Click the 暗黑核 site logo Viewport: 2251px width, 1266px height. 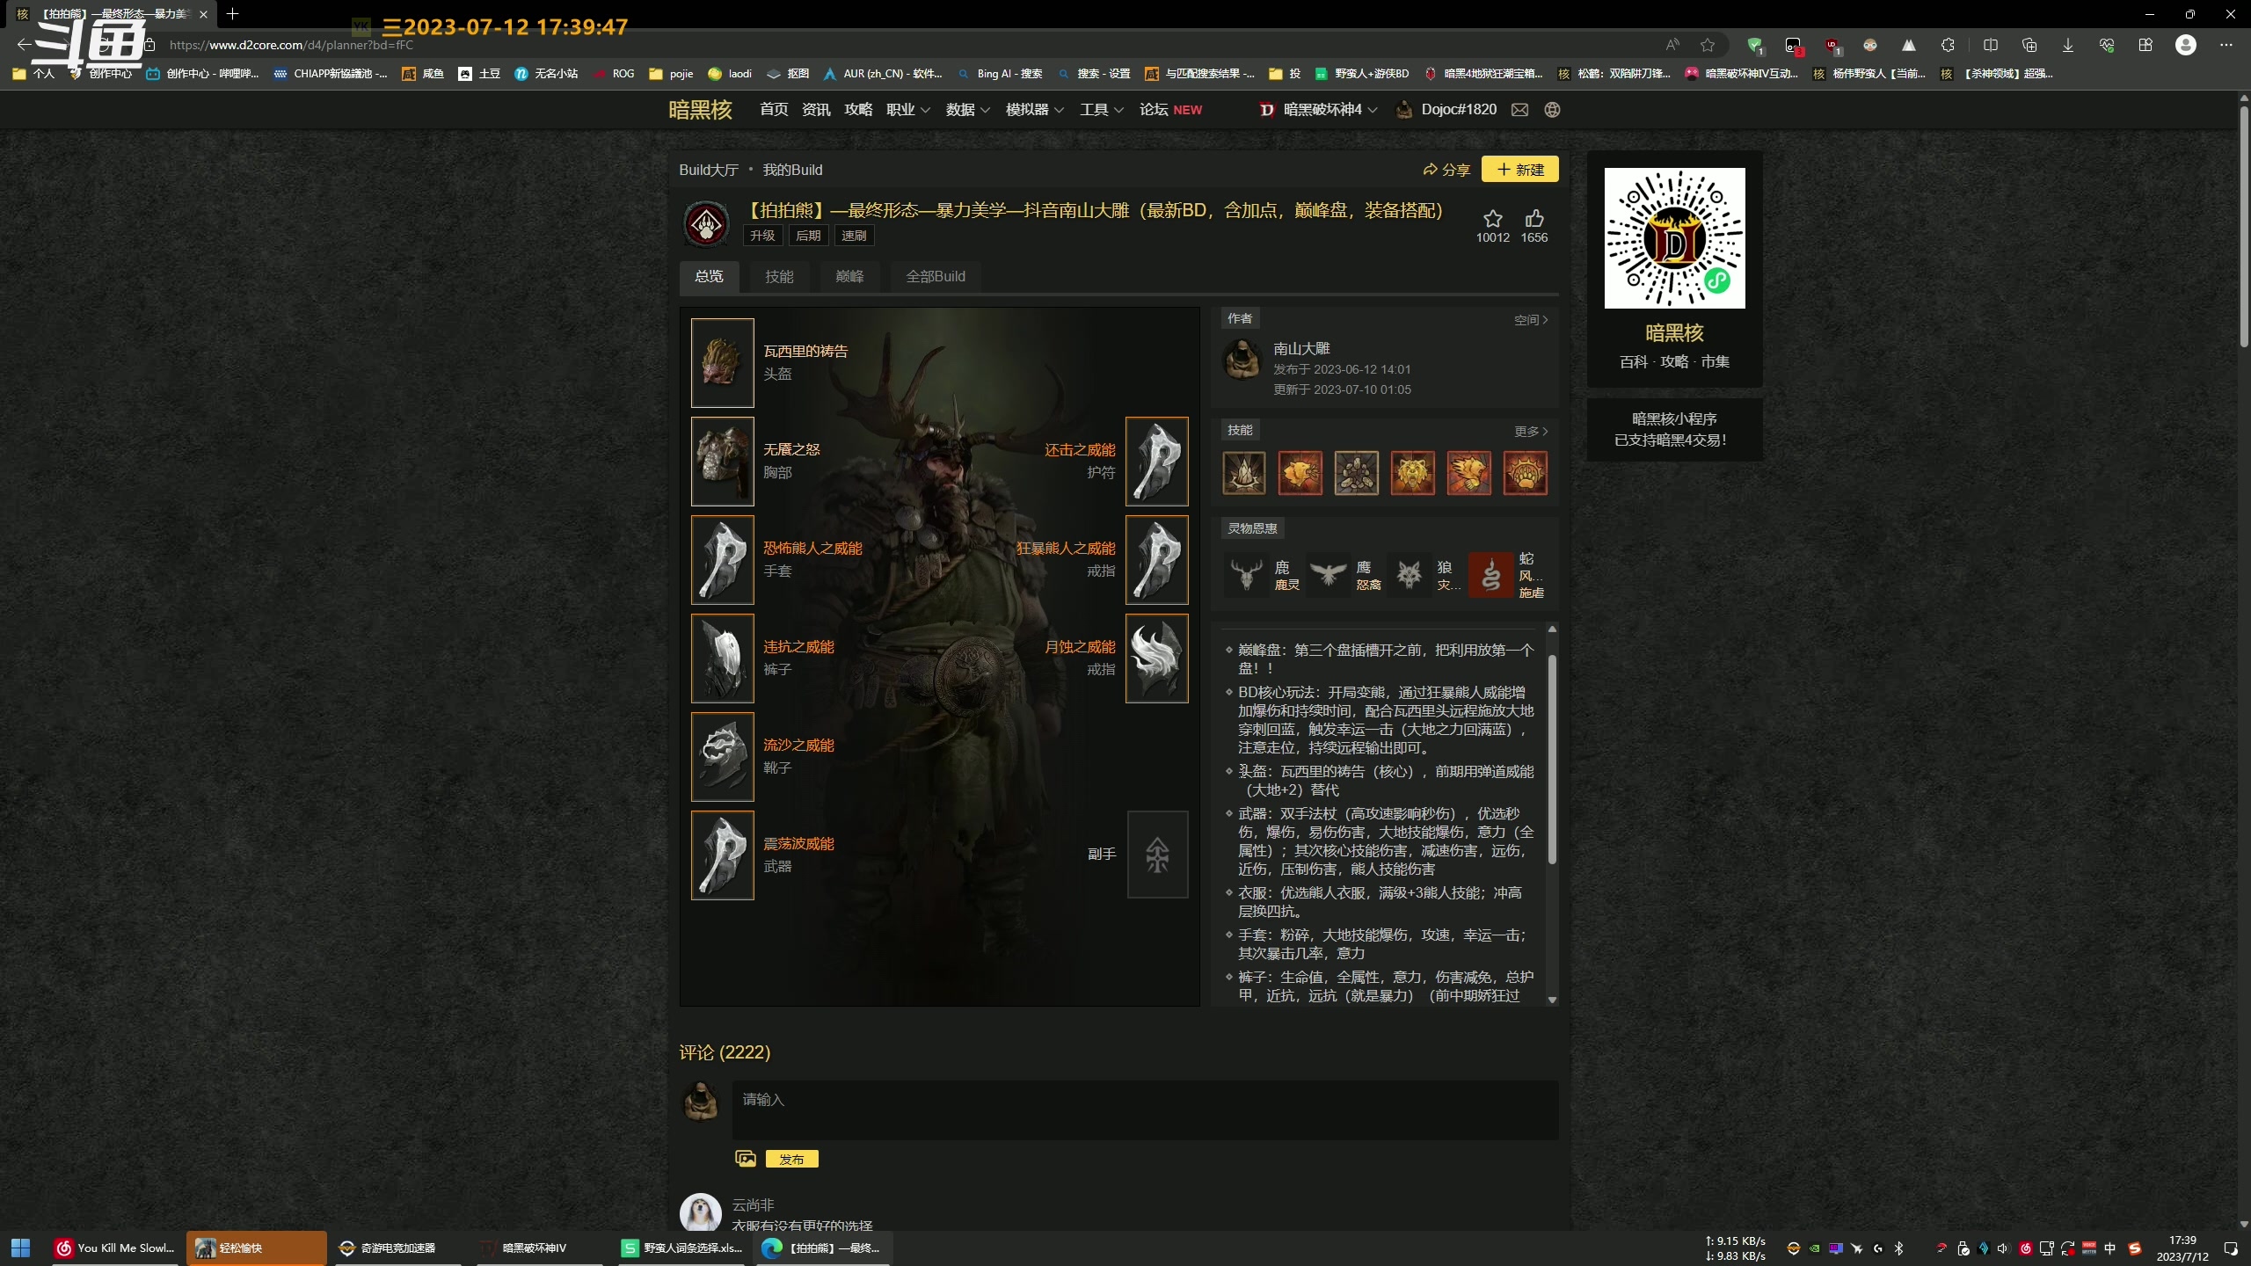point(700,110)
